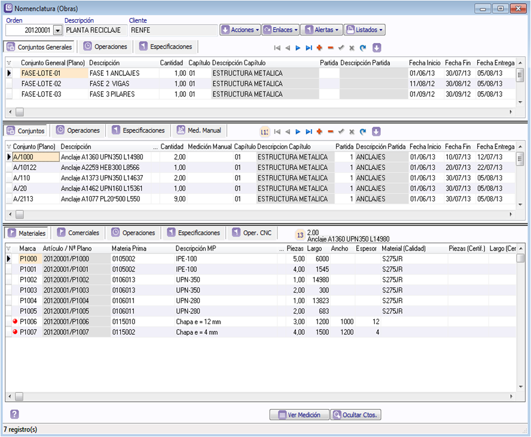Expand the Alertas dropdown
This screenshot has width=531, height=437.
tap(321, 30)
